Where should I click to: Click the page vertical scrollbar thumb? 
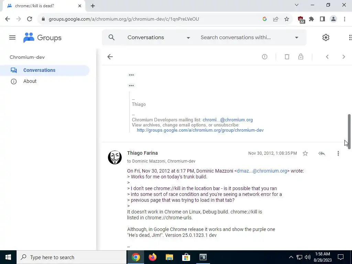point(349,132)
